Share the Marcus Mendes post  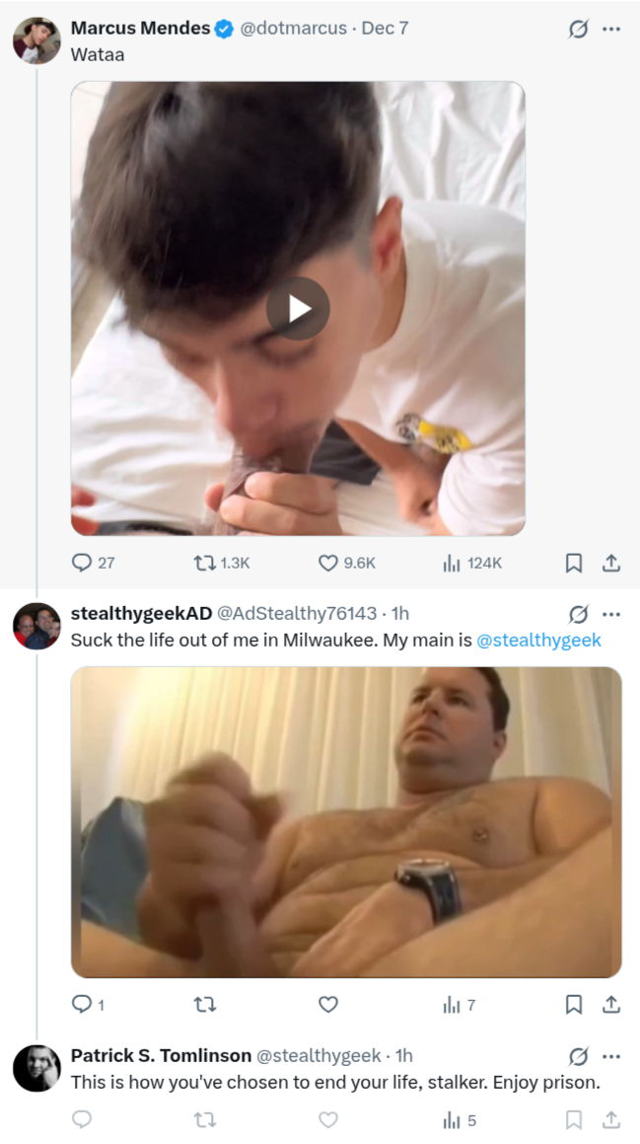tap(610, 563)
